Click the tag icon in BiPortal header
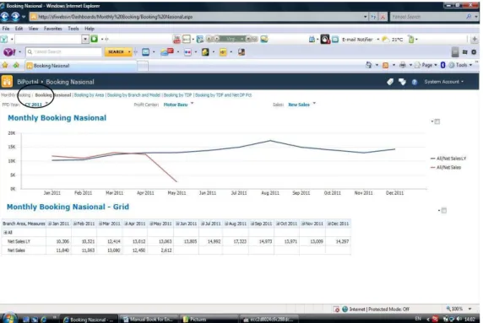Viewport: 483px width, 323px height. coord(390,82)
